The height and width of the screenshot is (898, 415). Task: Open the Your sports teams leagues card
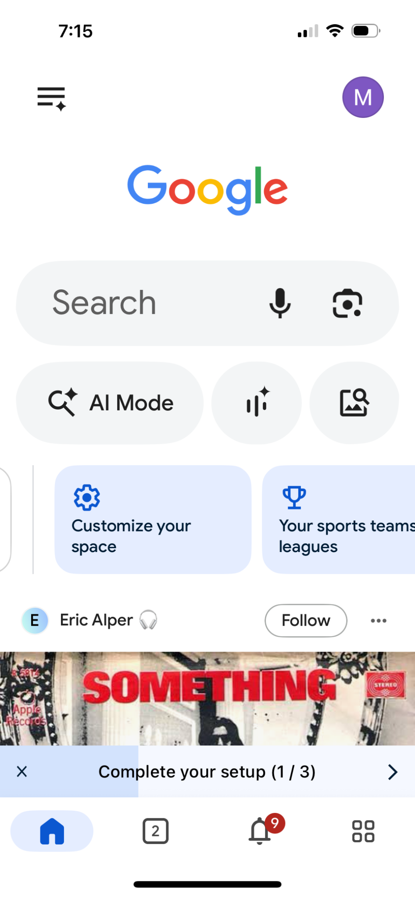point(339,519)
